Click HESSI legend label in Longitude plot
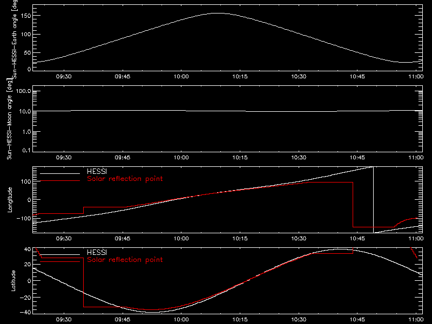Viewport: 432px width, 324px height. [x=97, y=171]
